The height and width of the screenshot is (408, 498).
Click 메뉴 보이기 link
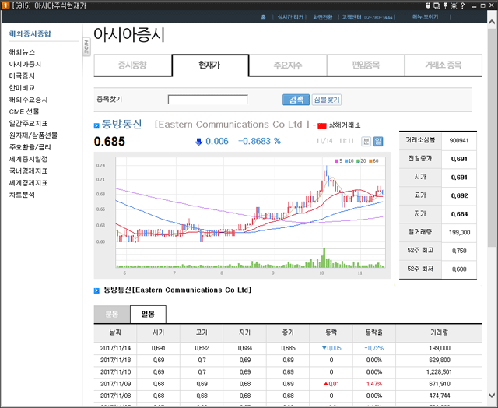[x=426, y=17]
